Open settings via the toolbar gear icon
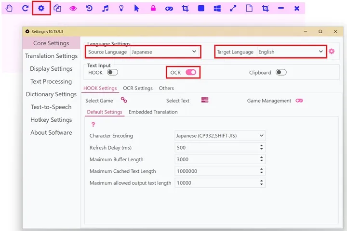 [x=41, y=8]
